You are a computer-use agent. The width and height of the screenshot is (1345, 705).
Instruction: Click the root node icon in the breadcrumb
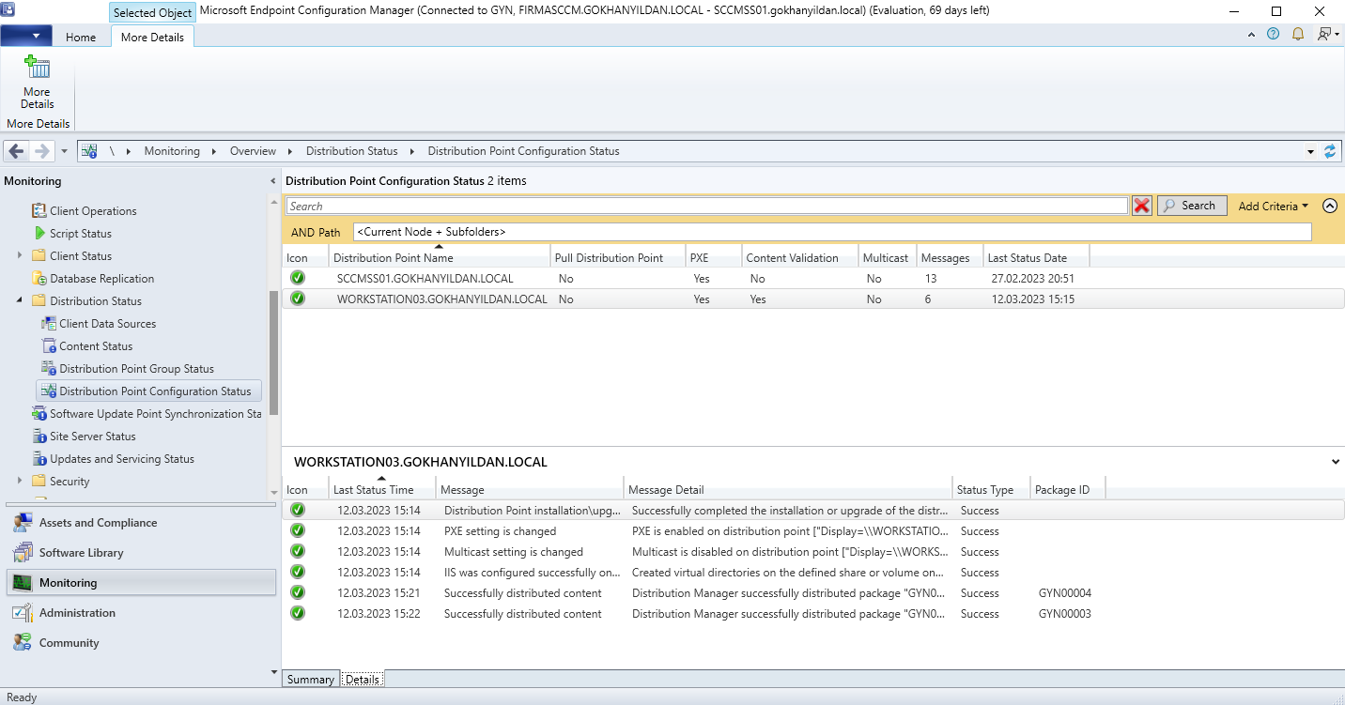89,151
